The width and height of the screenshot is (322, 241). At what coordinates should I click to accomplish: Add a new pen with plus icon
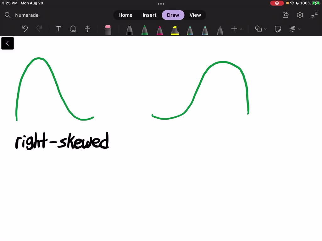click(x=234, y=29)
